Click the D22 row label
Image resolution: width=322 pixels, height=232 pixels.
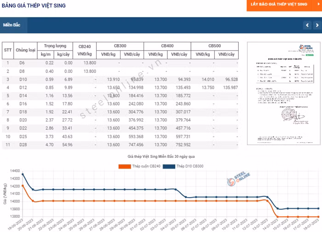(23, 128)
